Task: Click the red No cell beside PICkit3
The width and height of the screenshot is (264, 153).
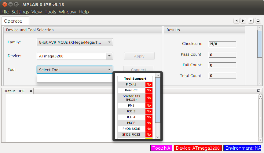Action: [149, 85]
